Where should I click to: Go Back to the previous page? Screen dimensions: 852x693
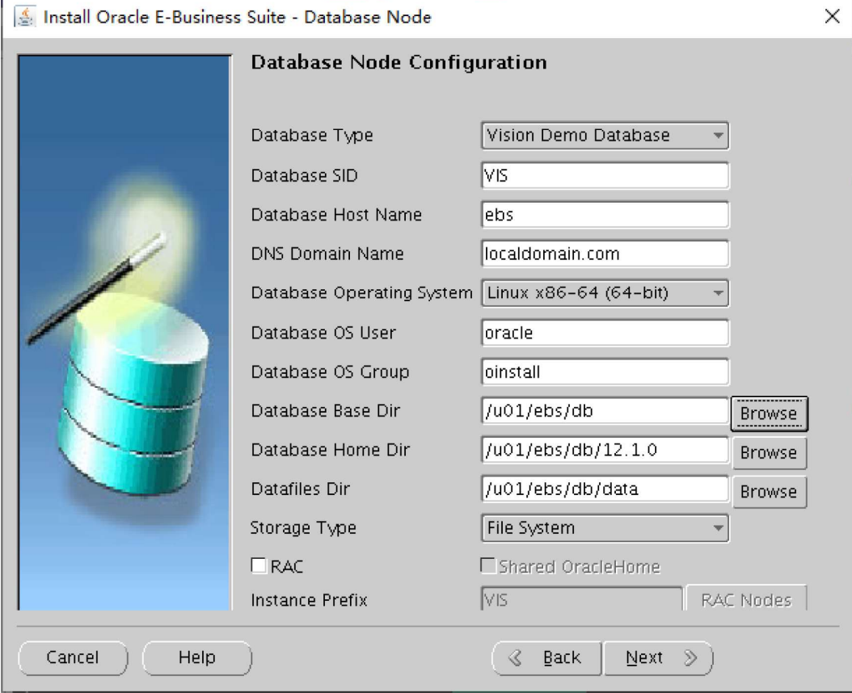click(546, 657)
